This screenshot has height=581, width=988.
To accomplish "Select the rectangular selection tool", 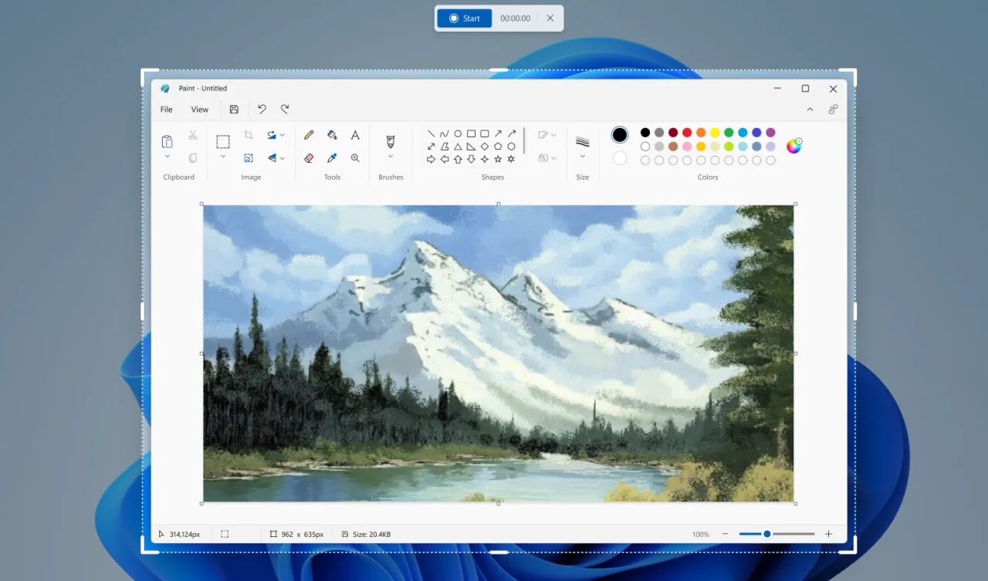I will click(x=223, y=140).
